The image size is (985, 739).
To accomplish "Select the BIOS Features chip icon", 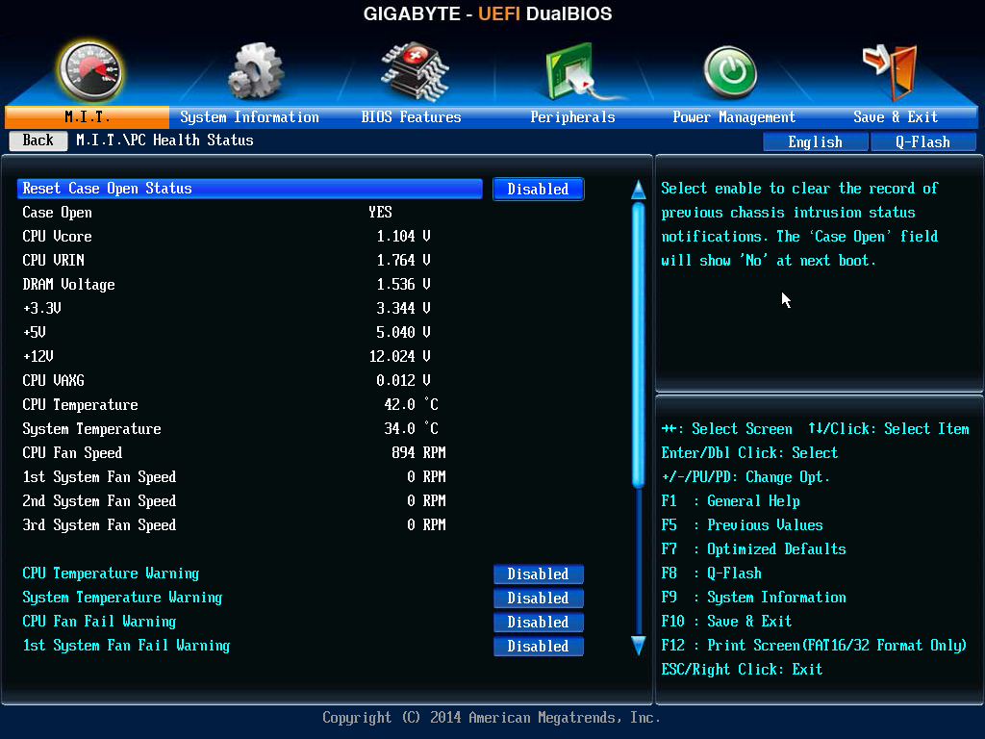I will coord(414,71).
